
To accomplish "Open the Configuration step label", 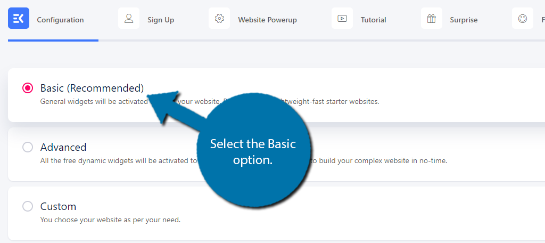I will pos(60,20).
